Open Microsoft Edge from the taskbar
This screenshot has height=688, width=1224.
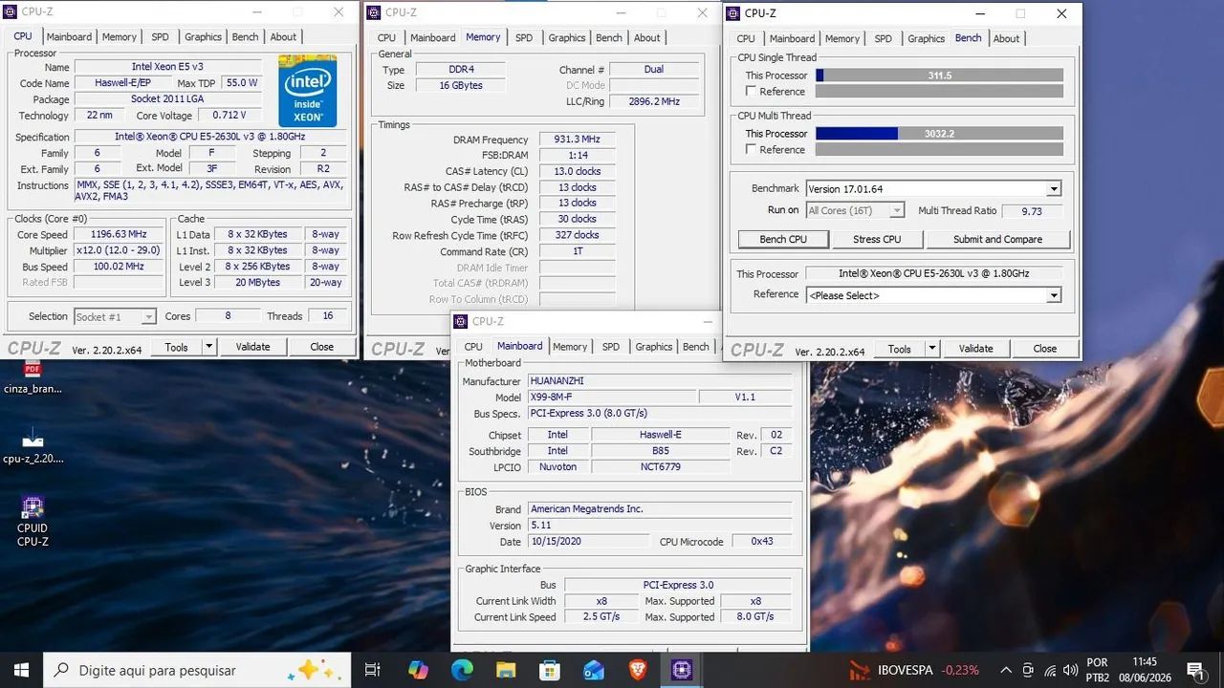(462, 670)
